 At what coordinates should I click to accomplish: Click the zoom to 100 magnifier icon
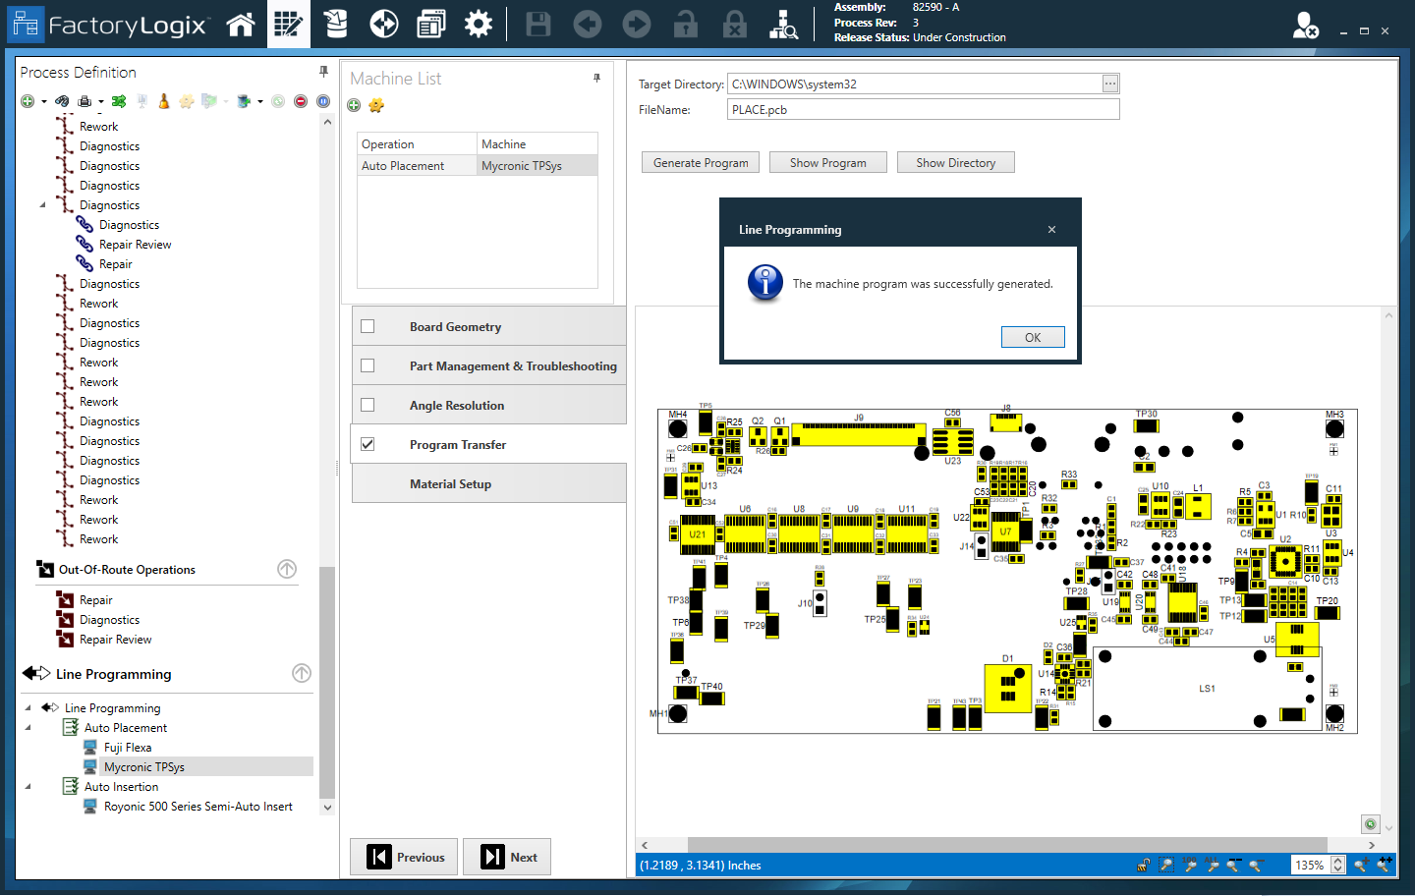(1190, 865)
